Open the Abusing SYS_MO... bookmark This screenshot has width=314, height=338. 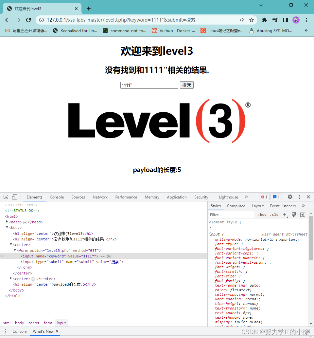point(271,30)
